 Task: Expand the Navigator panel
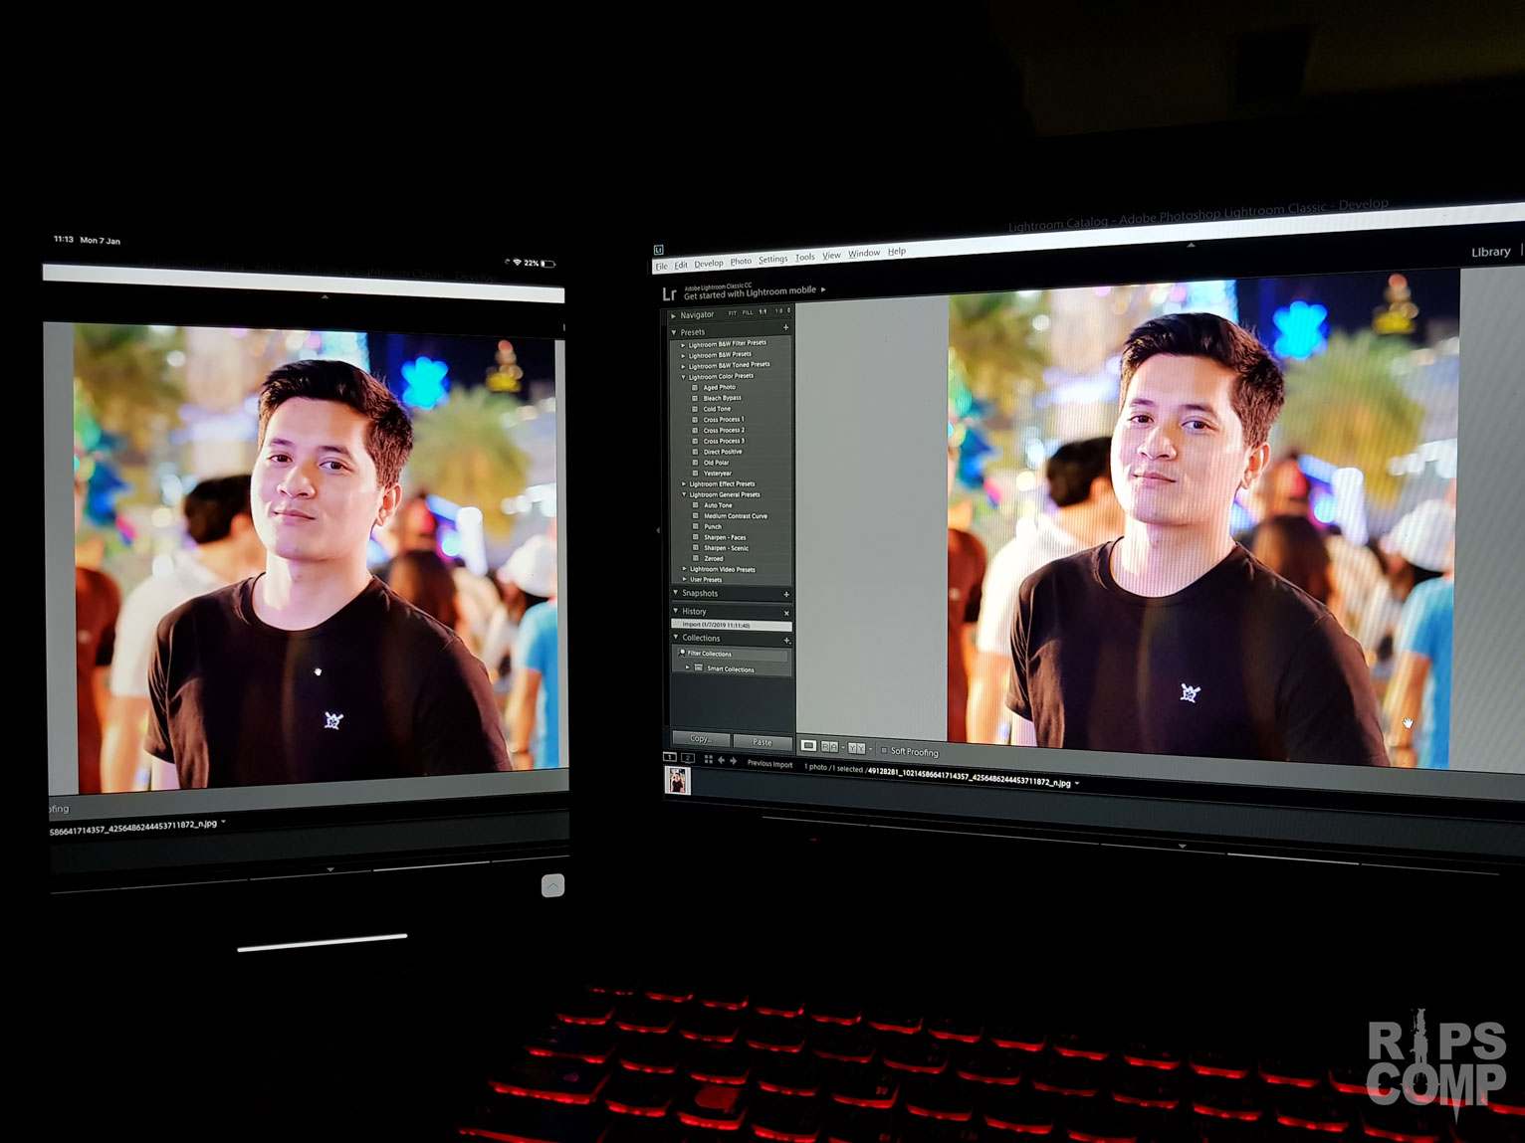674,315
